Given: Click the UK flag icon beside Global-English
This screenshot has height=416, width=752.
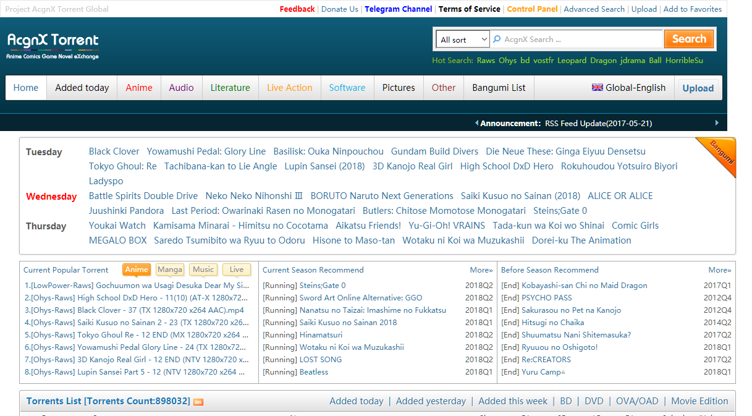Looking at the screenshot, I should tap(597, 87).
